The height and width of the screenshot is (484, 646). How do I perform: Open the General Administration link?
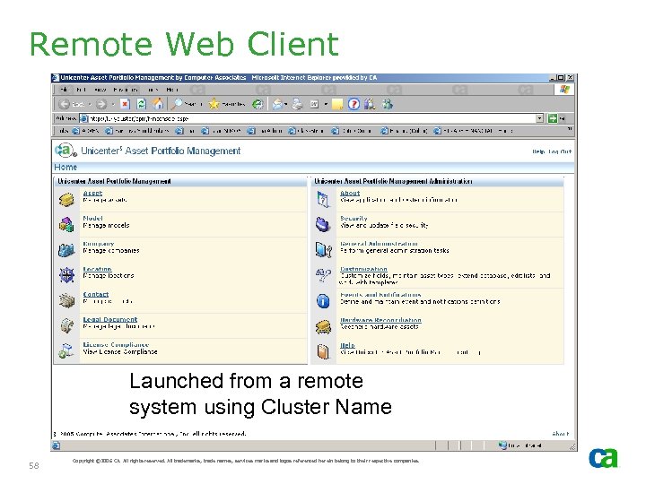pos(379,244)
